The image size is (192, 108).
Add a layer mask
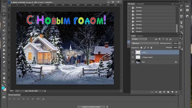[x=160, y=92]
